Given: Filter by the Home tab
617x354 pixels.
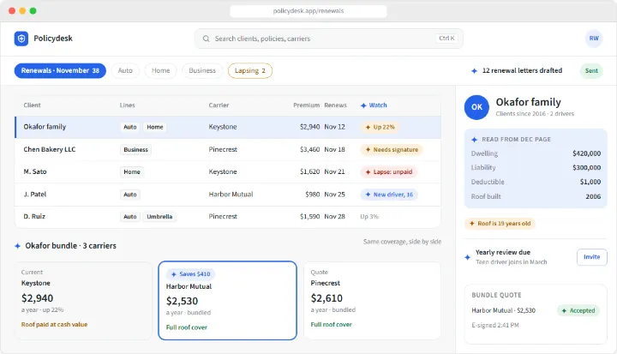Looking at the screenshot, I should [160, 71].
